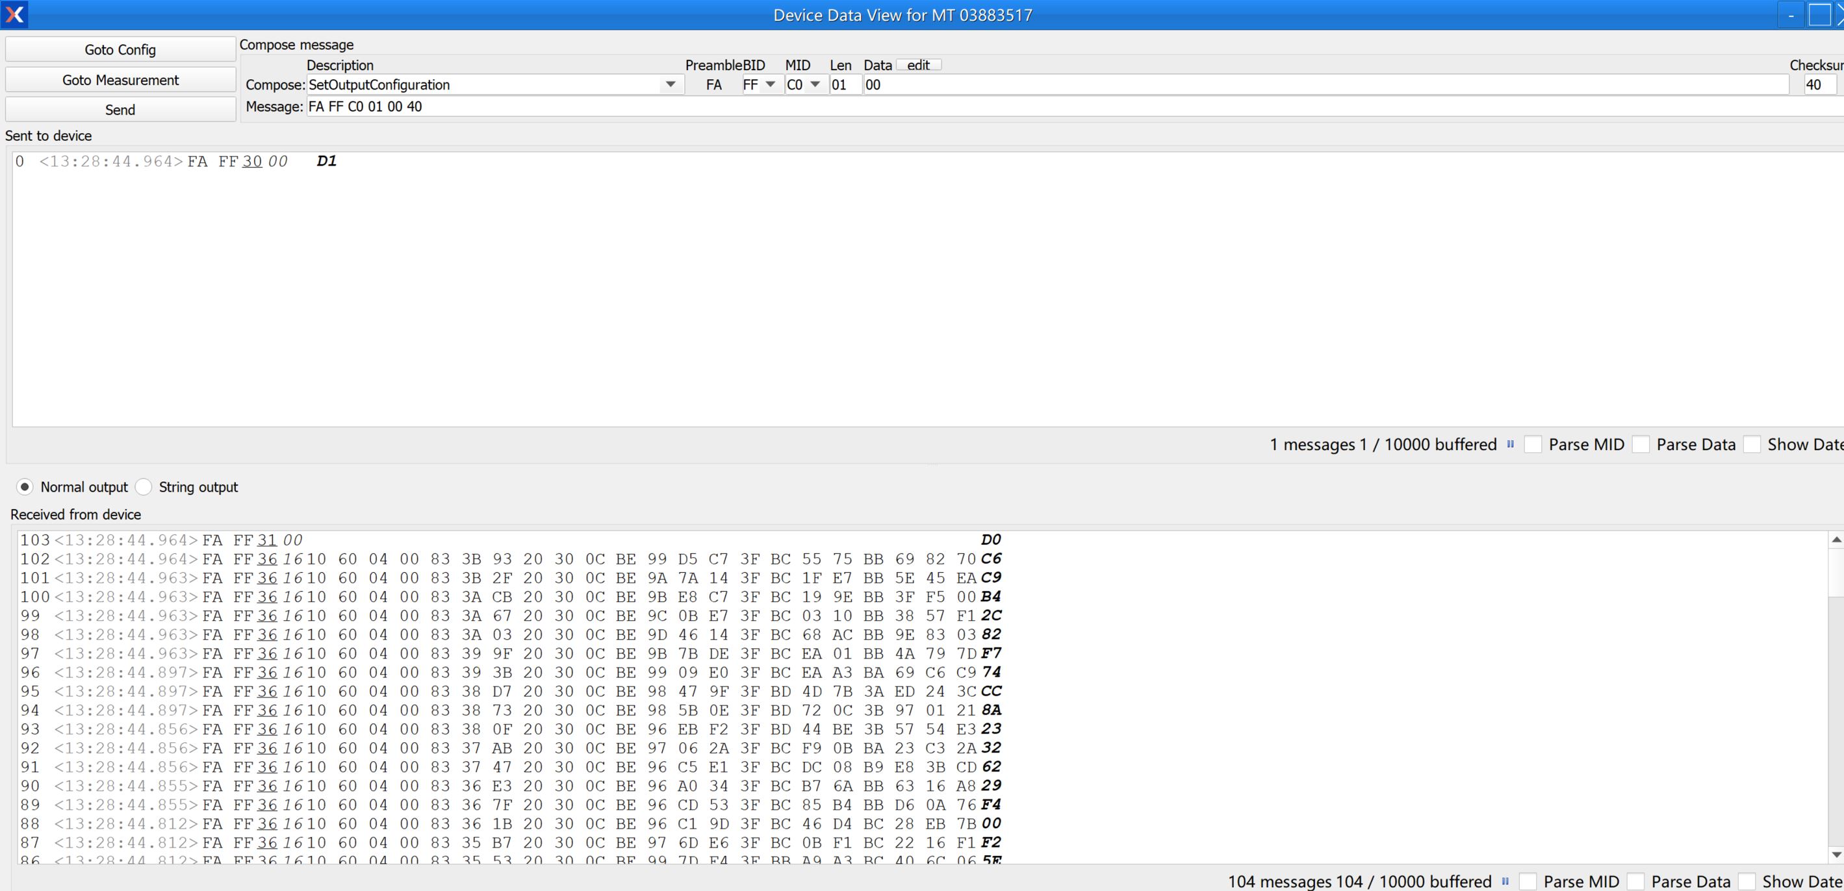The height and width of the screenshot is (891, 1844).
Task: Select received message 103 with checksum D0
Action: (x=511, y=540)
